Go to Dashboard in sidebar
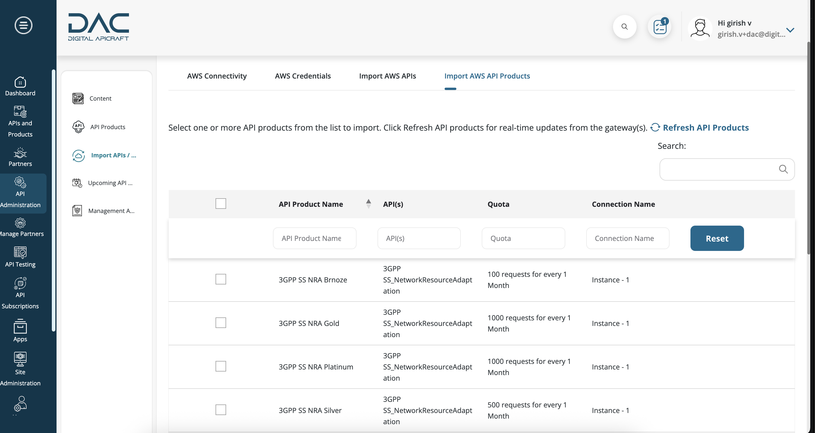 [20, 86]
